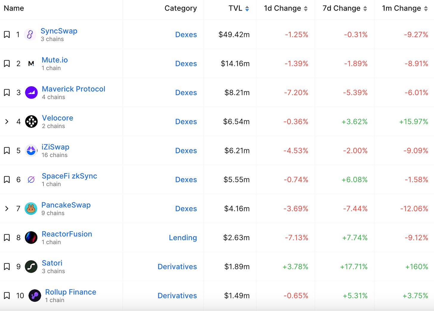Click the Velocore black logo icon

pyautogui.click(x=31, y=121)
